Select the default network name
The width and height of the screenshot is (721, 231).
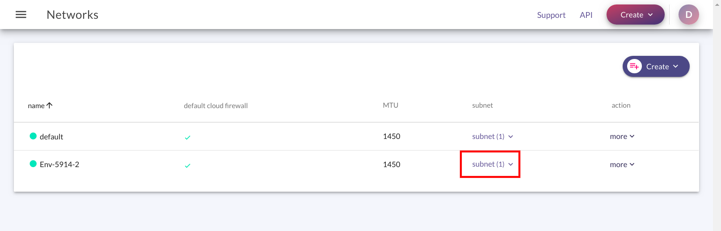click(51, 137)
